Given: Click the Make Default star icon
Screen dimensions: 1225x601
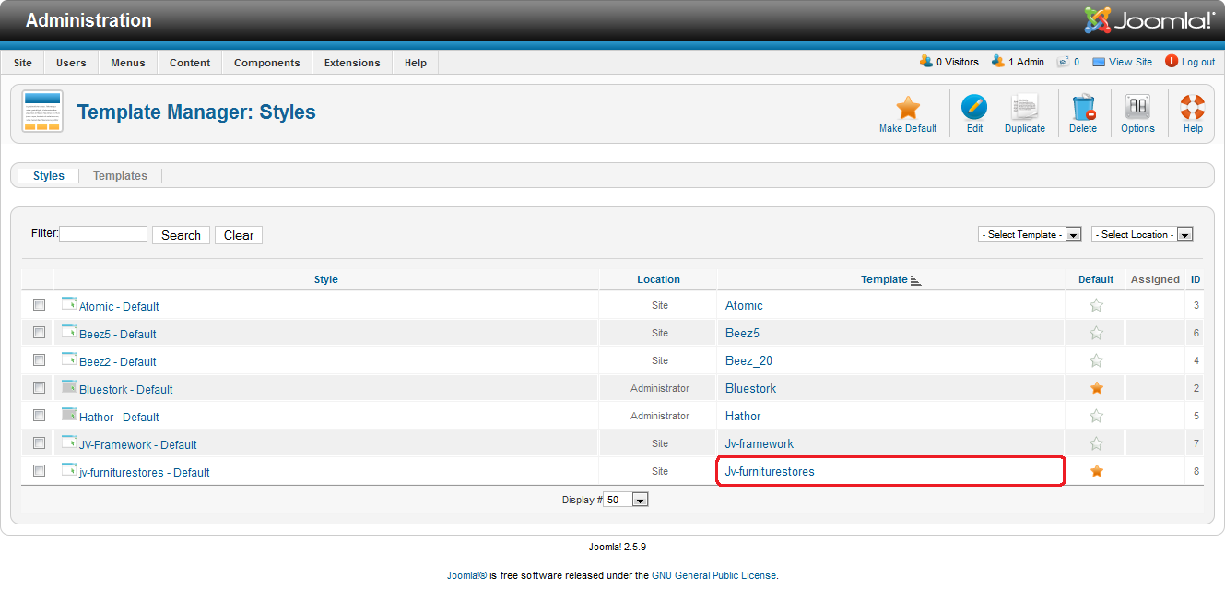Looking at the screenshot, I should click(908, 108).
